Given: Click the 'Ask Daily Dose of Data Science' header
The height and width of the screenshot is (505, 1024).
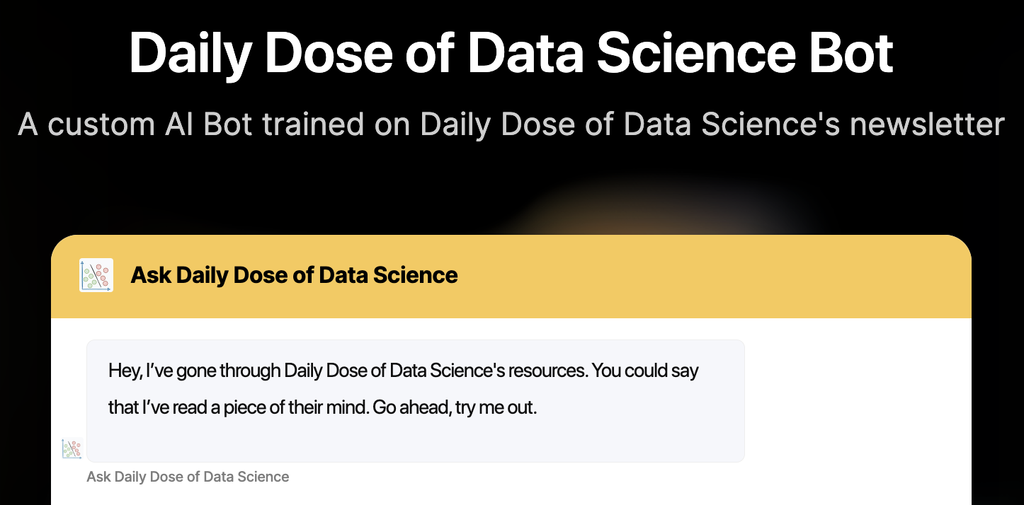Looking at the screenshot, I should pos(293,275).
